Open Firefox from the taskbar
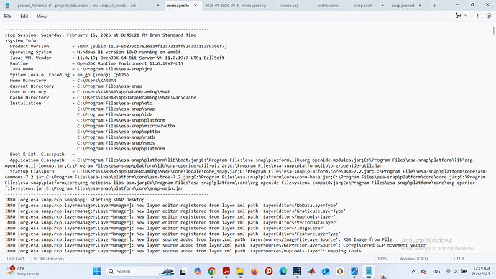This screenshot has height=279, width=496. pyautogui.click(x=254, y=271)
